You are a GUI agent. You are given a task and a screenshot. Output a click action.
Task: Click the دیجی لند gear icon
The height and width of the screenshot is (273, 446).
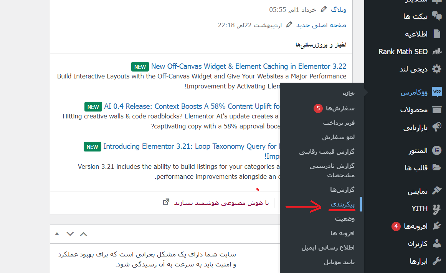tap(437, 69)
